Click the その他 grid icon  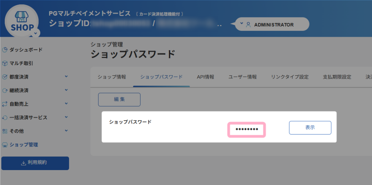click(x=5, y=131)
